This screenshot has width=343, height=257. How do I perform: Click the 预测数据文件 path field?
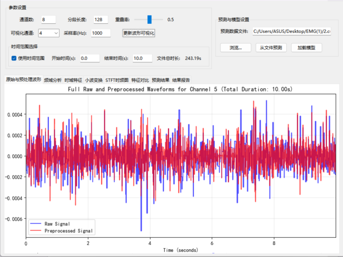[x=292, y=32]
